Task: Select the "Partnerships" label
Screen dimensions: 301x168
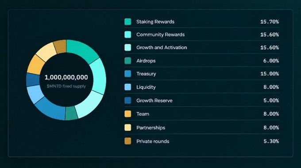Action: point(150,128)
